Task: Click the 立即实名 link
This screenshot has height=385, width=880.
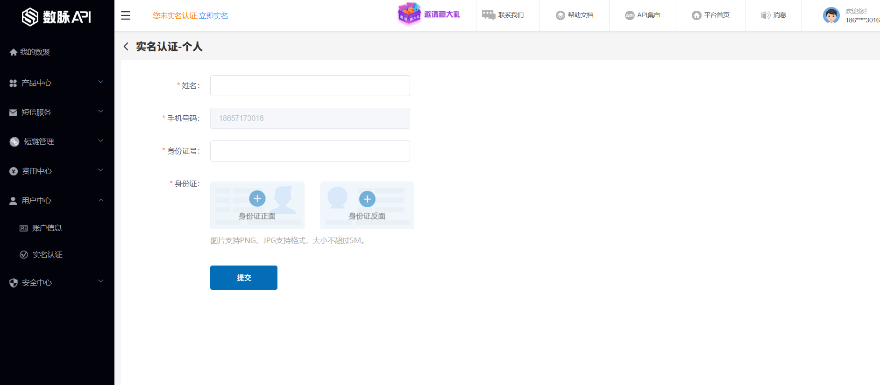Action: coord(213,16)
